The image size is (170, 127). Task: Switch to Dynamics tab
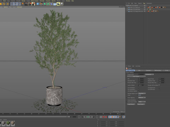148,71
